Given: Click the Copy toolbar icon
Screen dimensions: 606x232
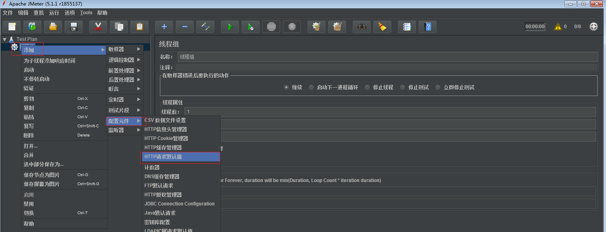Looking at the screenshot, I should 119,27.
